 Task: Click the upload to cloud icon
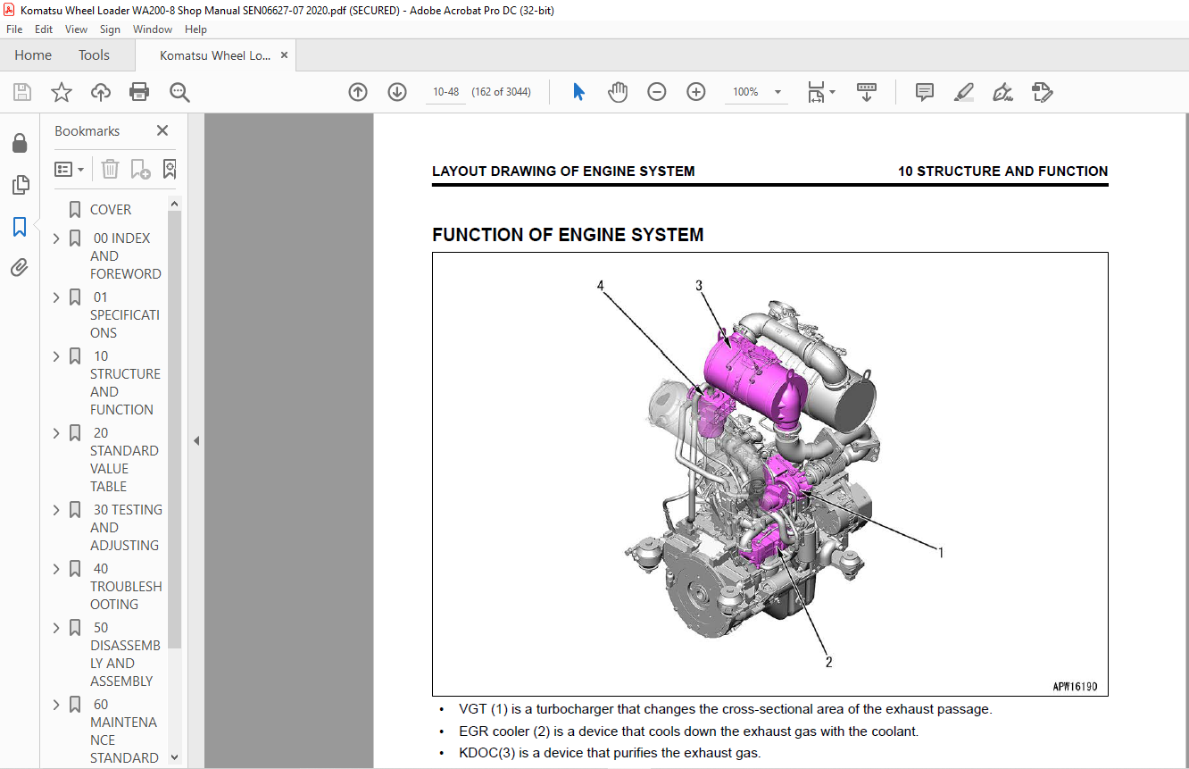click(x=101, y=92)
